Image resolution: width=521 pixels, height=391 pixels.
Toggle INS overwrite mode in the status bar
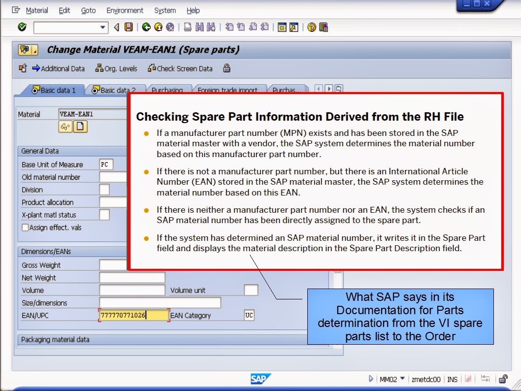[x=452, y=379]
